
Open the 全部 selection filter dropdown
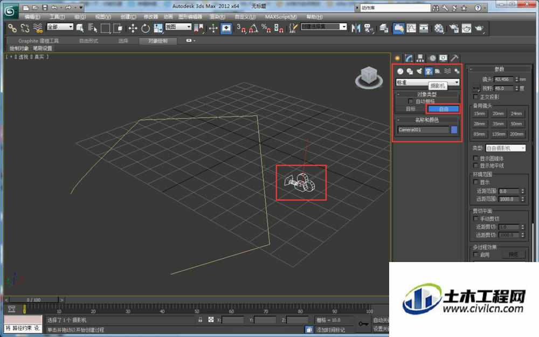click(x=60, y=27)
